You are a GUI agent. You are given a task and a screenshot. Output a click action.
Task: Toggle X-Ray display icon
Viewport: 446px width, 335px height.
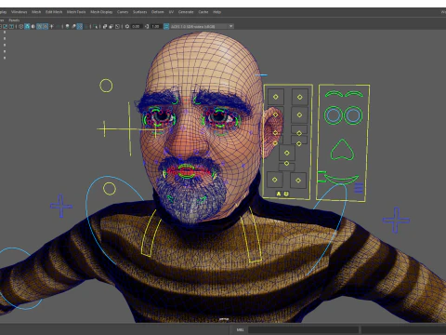point(105,26)
